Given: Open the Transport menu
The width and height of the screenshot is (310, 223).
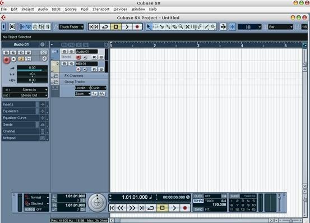Looking at the screenshot, I should pos(101,9).
